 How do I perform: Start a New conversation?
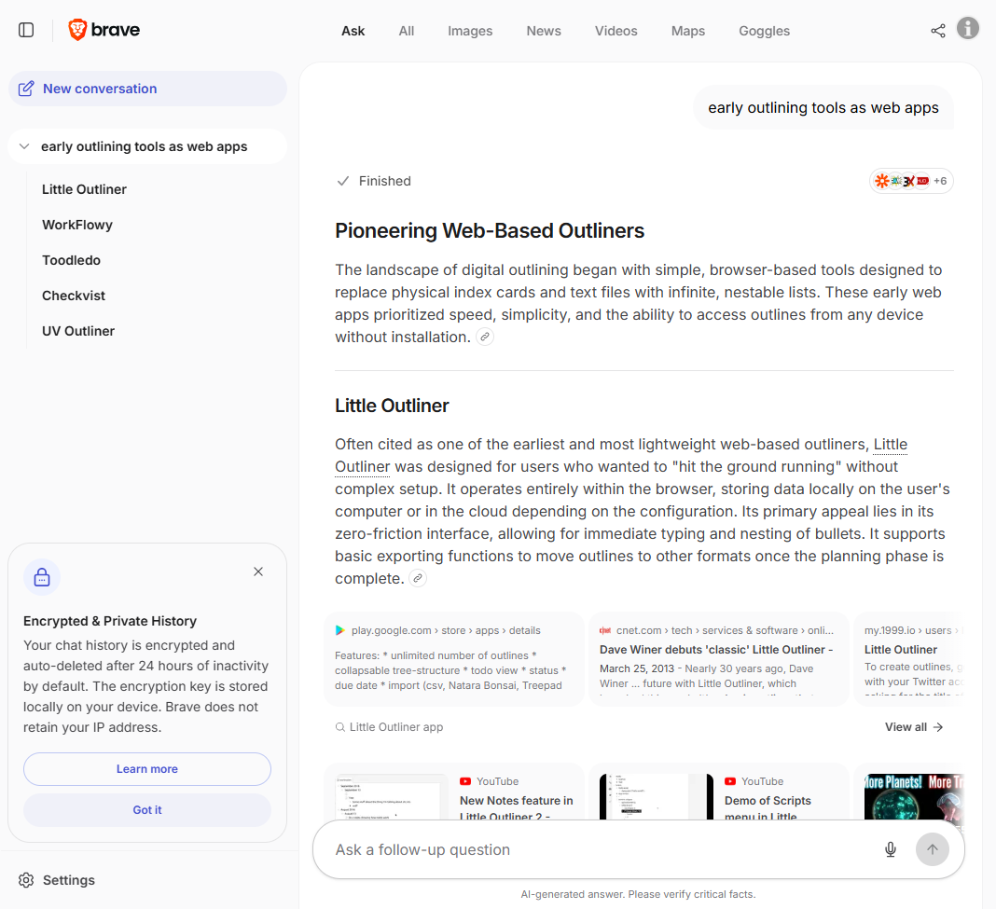[x=147, y=89]
